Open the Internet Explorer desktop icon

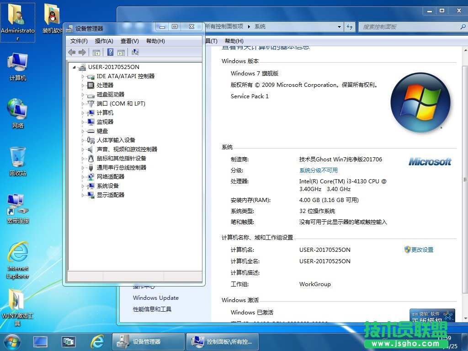point(18,260)
